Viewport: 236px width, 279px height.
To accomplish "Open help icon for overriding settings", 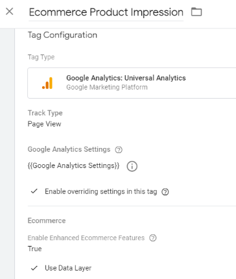I will 165,192.
